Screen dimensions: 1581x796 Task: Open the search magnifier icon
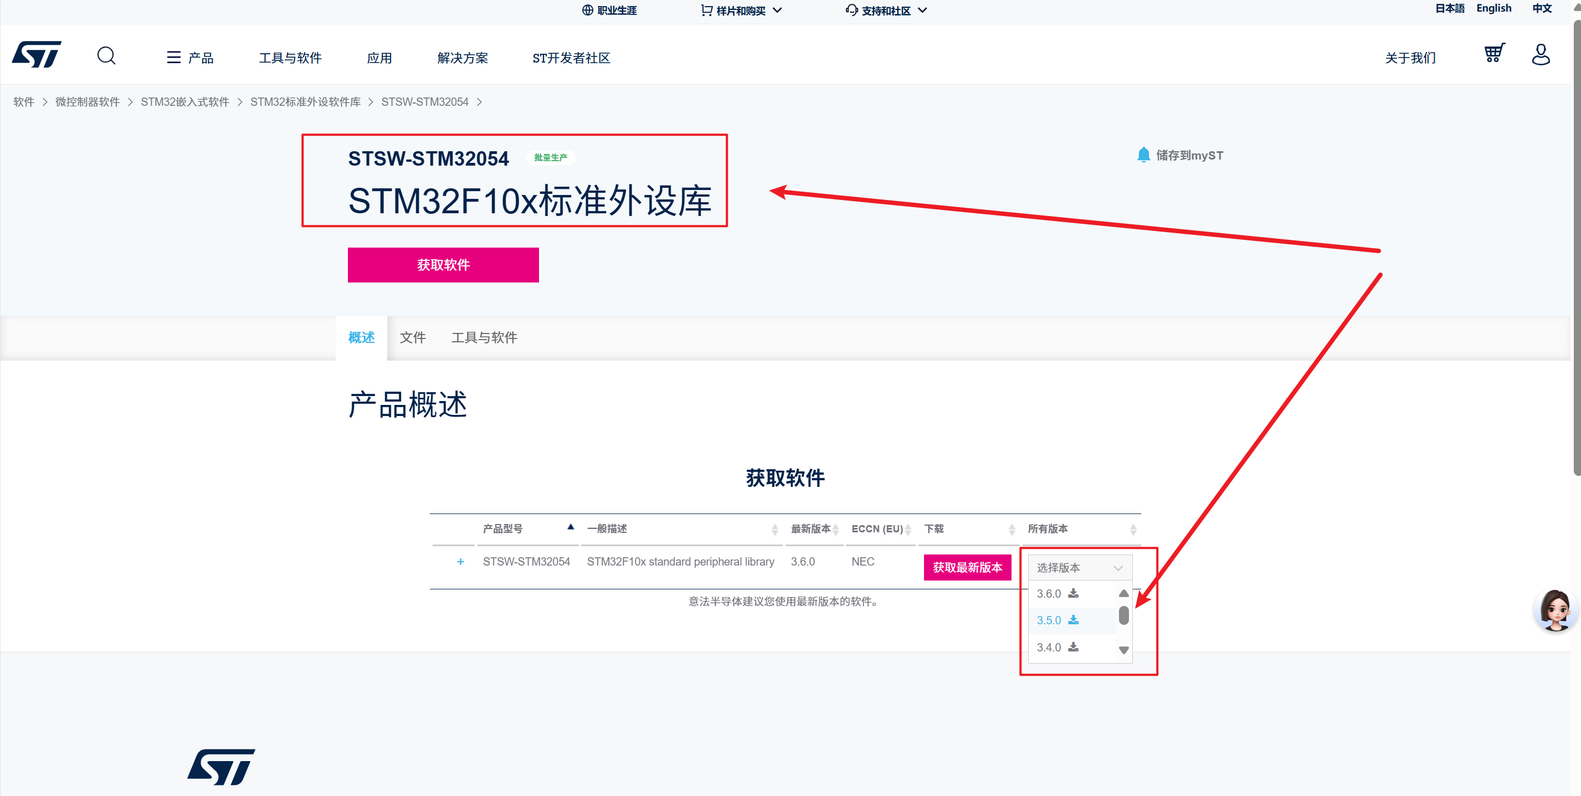106,56
